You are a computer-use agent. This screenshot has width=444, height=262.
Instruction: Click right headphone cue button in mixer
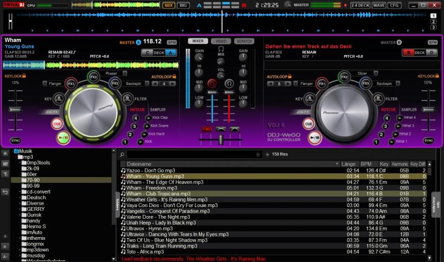pos(229,83)
